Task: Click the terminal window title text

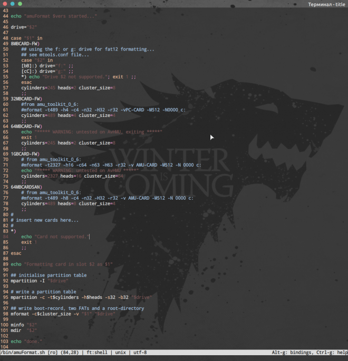Action: click(327, 4)
